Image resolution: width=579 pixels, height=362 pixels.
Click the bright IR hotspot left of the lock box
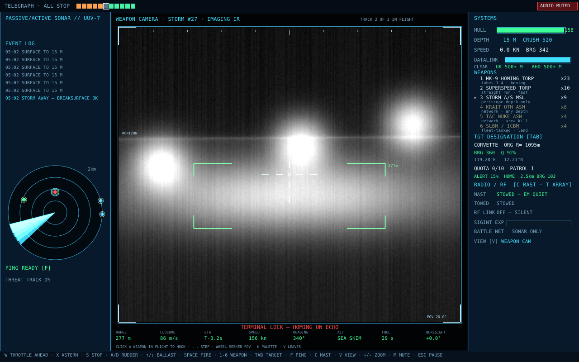161,167
